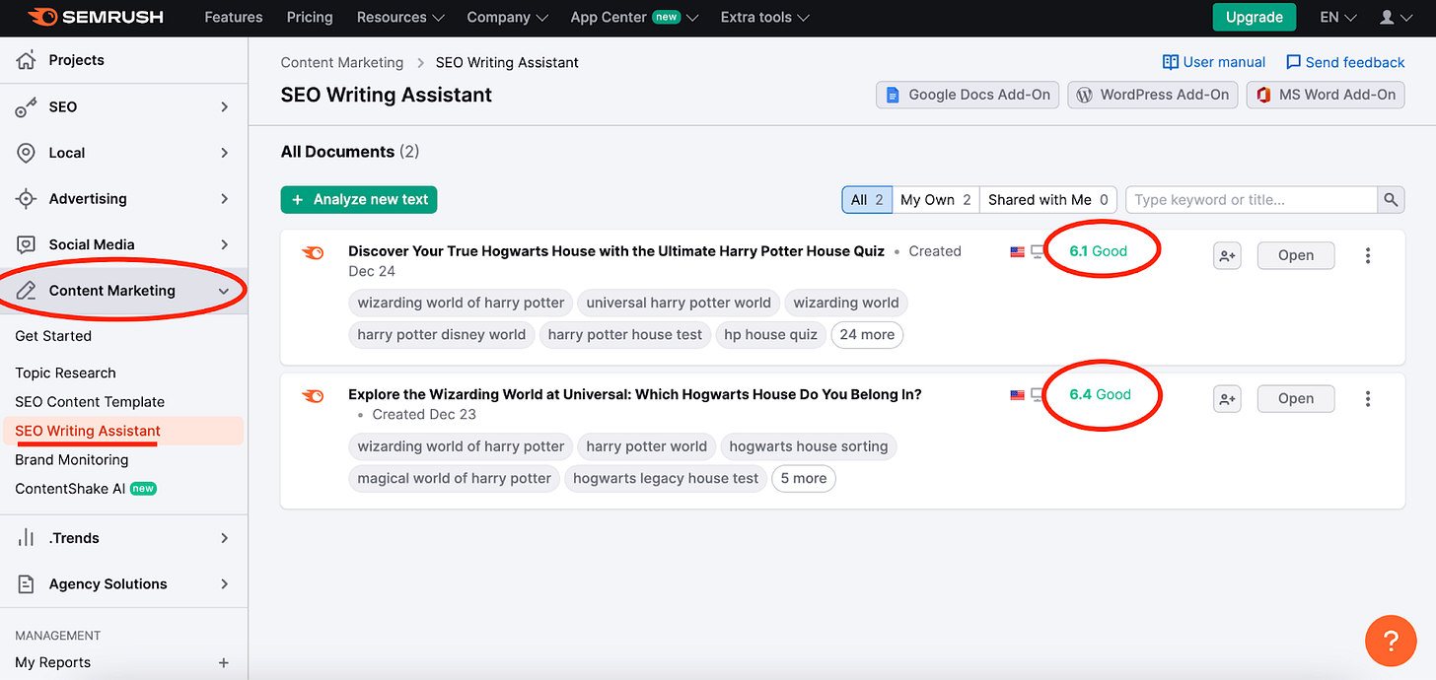Click the Semrush logo
The width and height of the screenshot is (1436, 680).
(96, 17)
